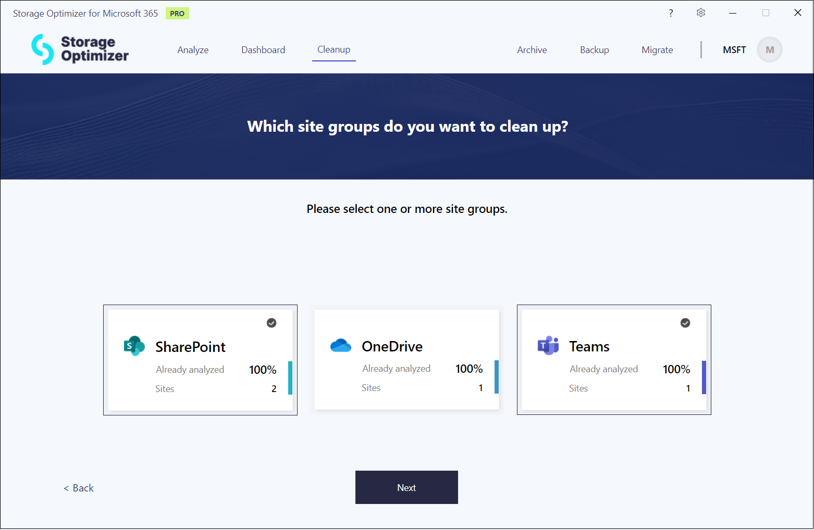Click SharePoint's 100% analyzed value
The height and width of the screenshot is (530, 814).
(263, 370)
